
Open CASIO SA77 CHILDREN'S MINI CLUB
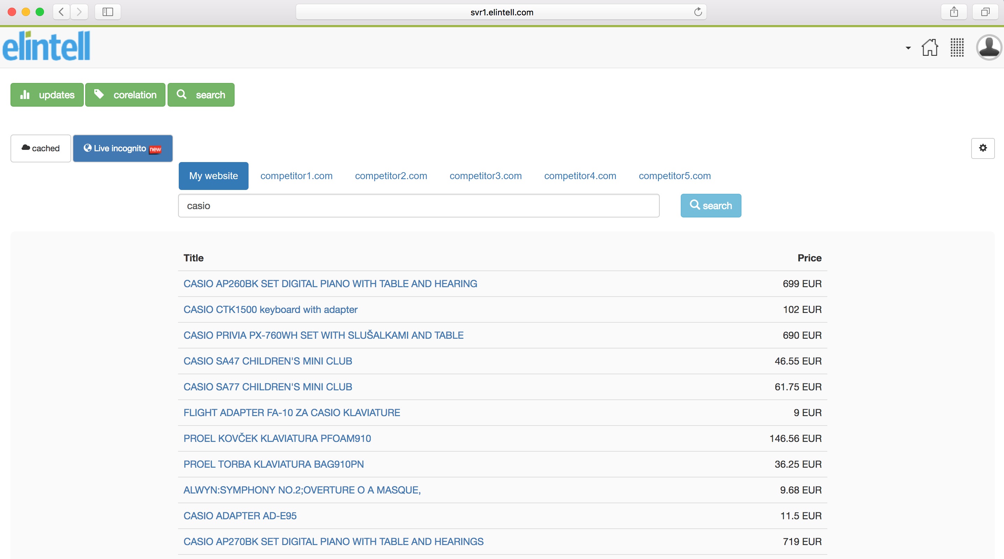pyautogui.click(x=267, y=387)
